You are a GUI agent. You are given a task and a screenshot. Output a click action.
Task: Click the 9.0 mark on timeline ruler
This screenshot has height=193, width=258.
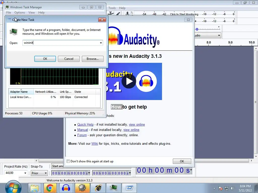pyautogui.click(x=230, y=42)
